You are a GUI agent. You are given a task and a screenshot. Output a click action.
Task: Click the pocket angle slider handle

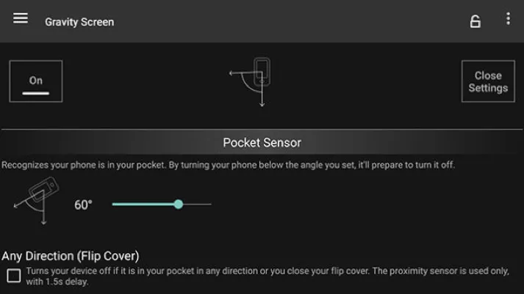click(x=179, y=204)
